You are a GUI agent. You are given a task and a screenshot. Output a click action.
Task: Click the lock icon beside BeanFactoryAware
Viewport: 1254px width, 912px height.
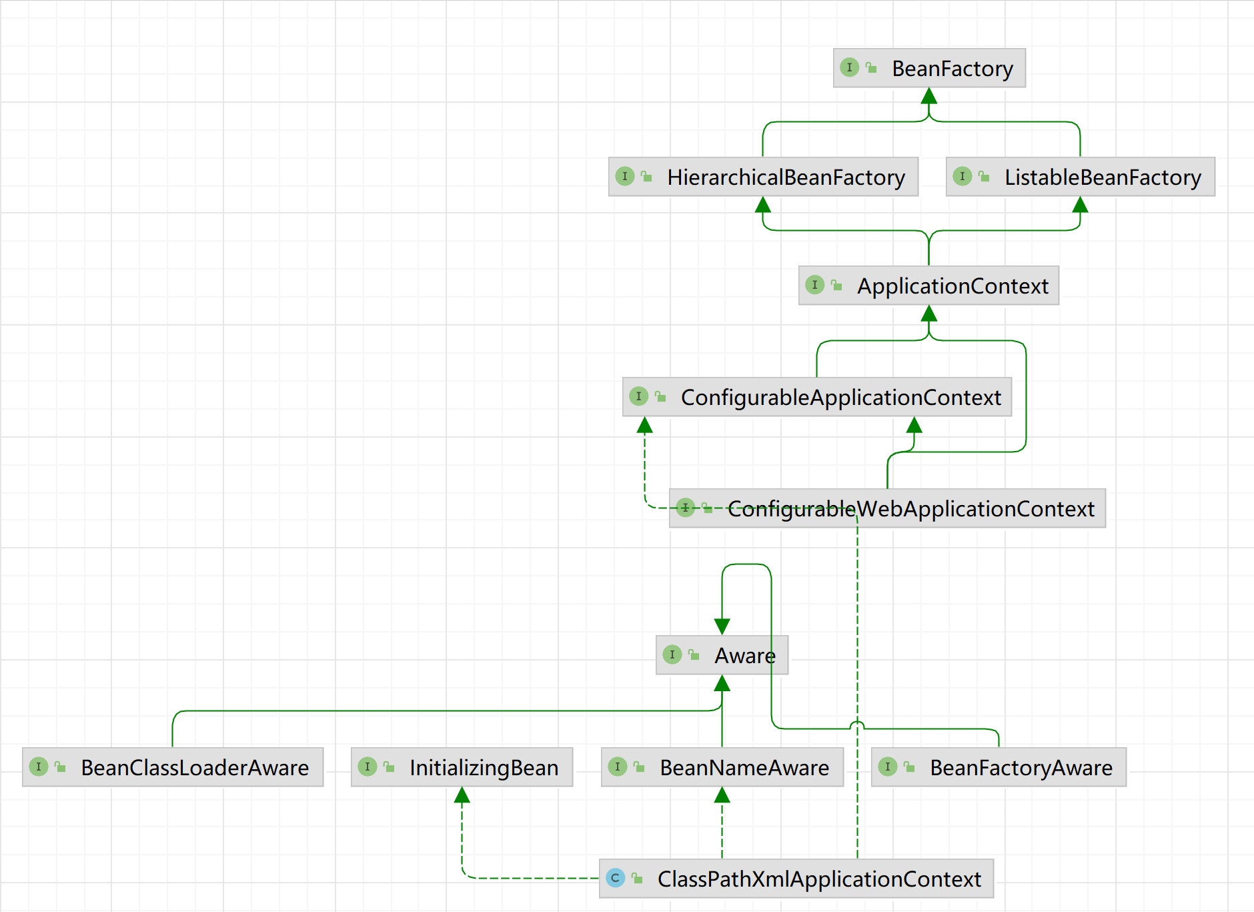[x=909, y=767]
